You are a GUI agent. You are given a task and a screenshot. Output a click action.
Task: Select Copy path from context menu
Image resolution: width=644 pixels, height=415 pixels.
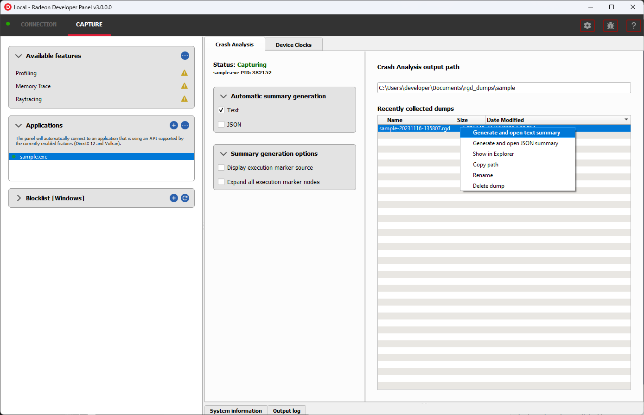(517, 165)
